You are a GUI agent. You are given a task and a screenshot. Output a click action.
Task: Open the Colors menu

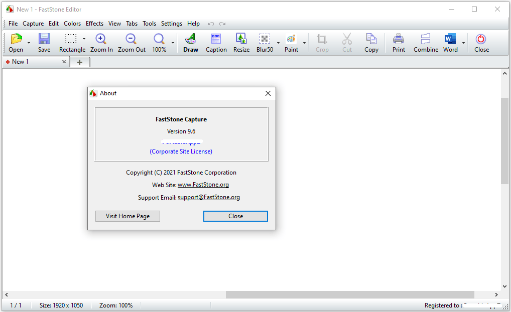tap(72, 24)
